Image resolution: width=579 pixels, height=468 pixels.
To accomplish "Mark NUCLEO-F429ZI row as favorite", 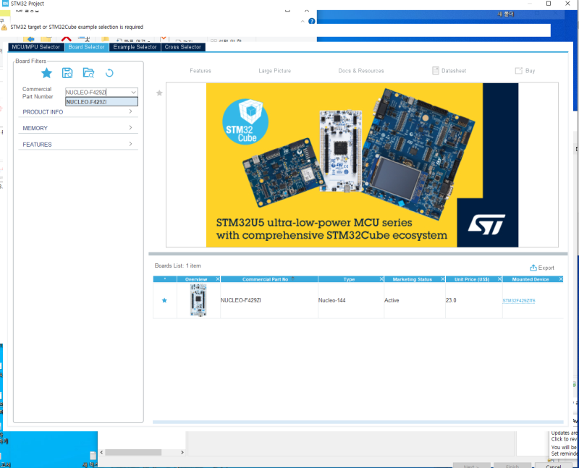I will pyautogui.click(x=164, y=299).
